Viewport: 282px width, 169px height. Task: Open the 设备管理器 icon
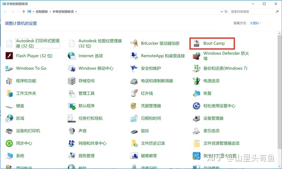196,118
